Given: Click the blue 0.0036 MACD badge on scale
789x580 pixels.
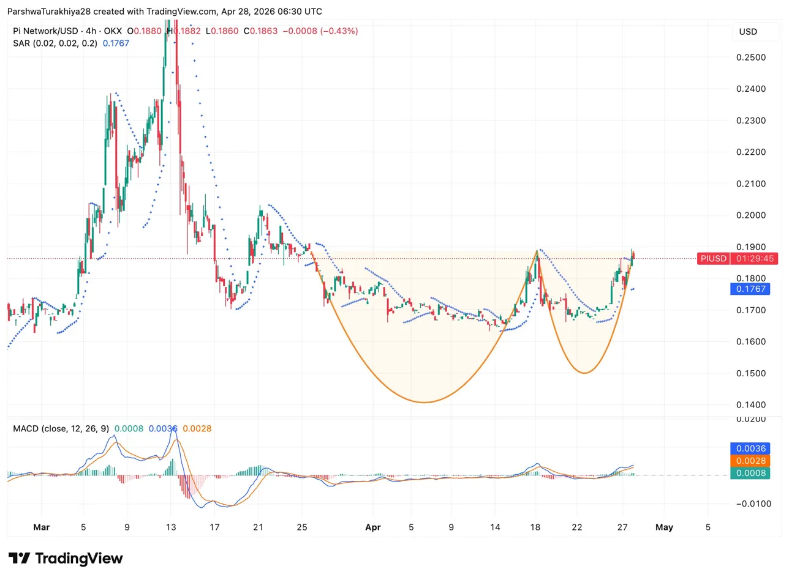Looking at the screenshot, I should [x=750, y=450].
